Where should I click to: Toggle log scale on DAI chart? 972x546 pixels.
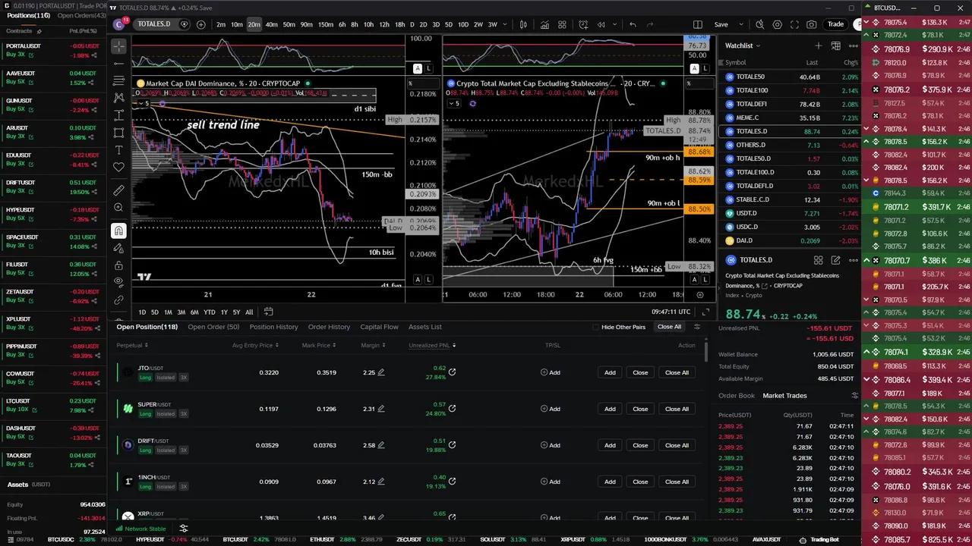(429, 279)
